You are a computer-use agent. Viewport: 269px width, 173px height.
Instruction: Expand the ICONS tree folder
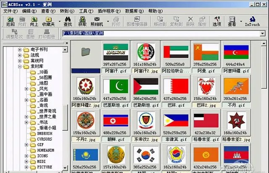pyautogui.click(x=26, y=156)
